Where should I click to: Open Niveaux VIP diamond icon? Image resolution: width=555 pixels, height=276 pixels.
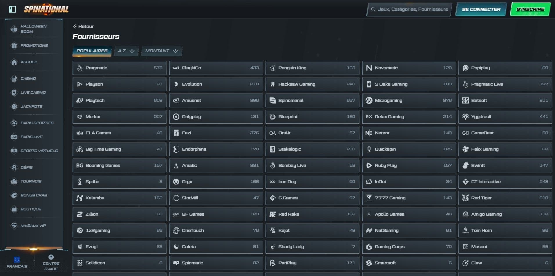14,226
